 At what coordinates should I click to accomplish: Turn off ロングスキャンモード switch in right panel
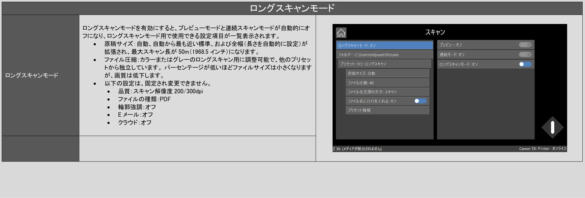click(525, 64)
